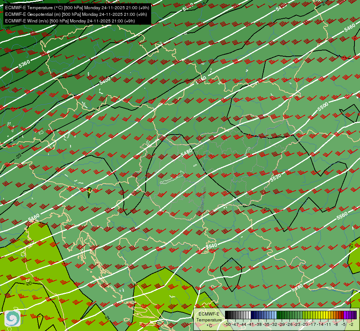Click the -32 value on the legend scale

pyautogui.click(x=274, y=325)
